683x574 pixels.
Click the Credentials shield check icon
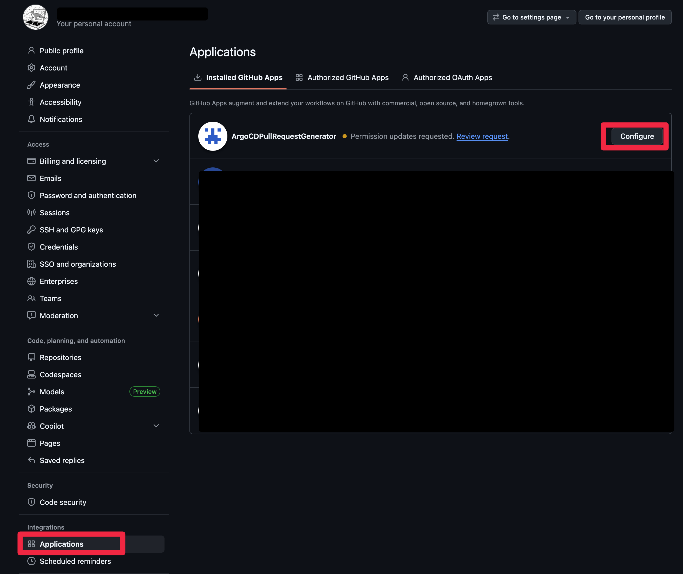(31, 247)
